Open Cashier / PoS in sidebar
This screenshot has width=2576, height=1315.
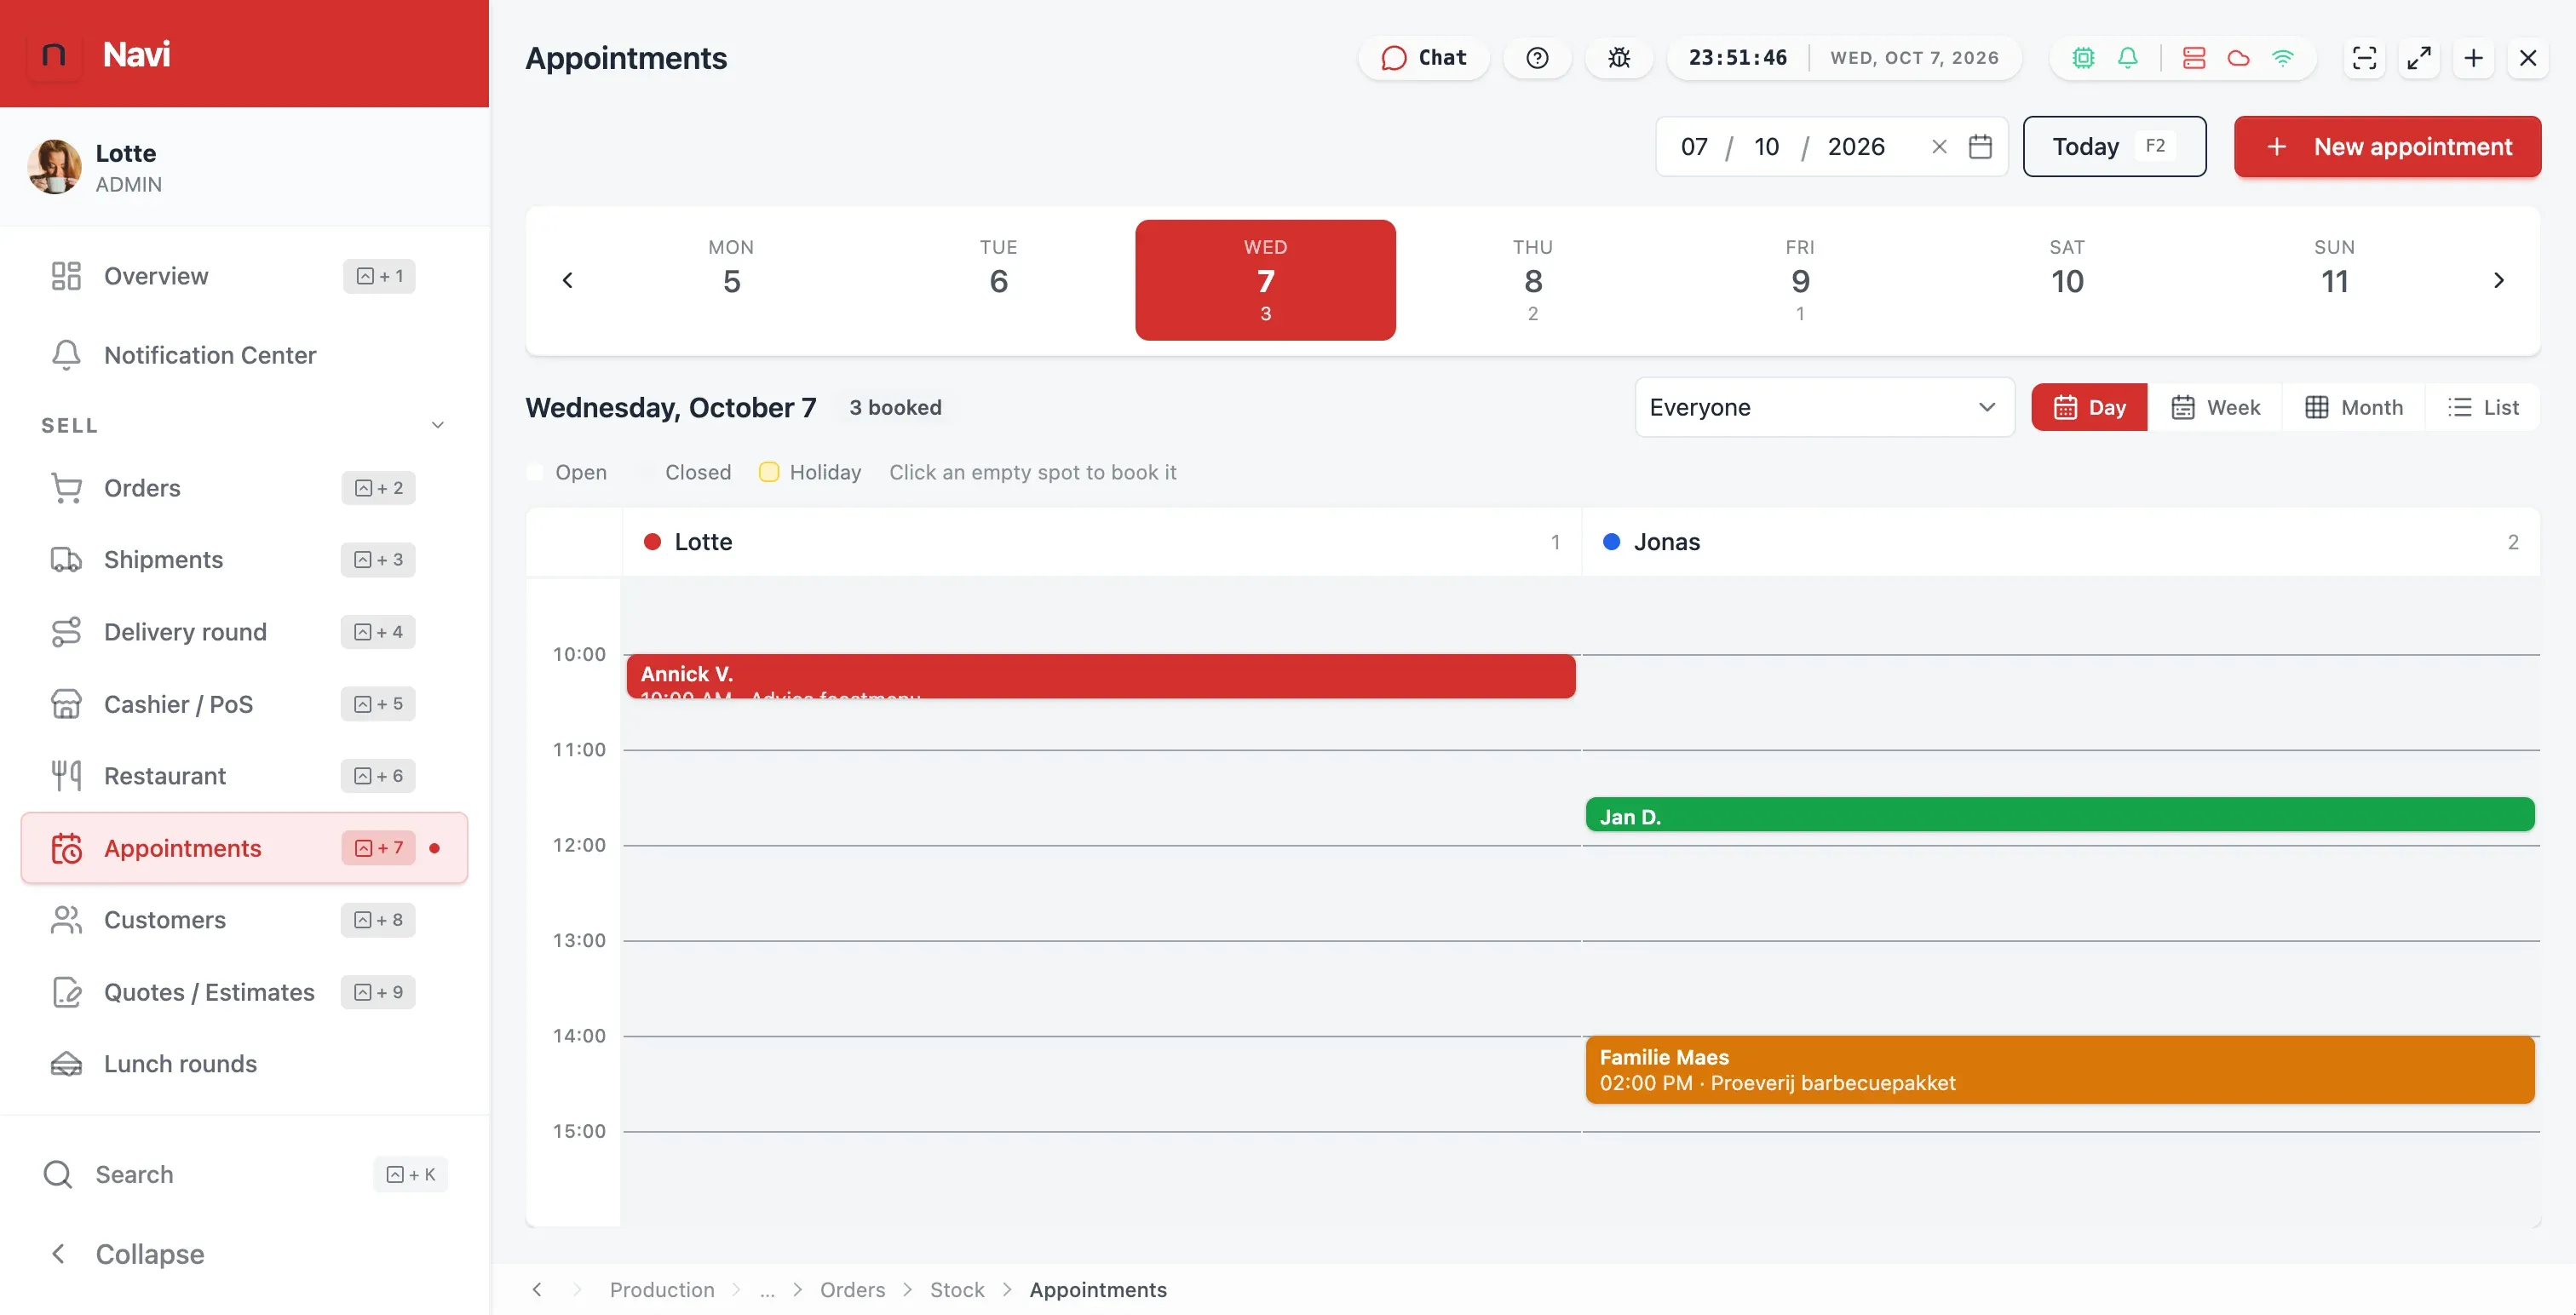[x=244, y=704]
